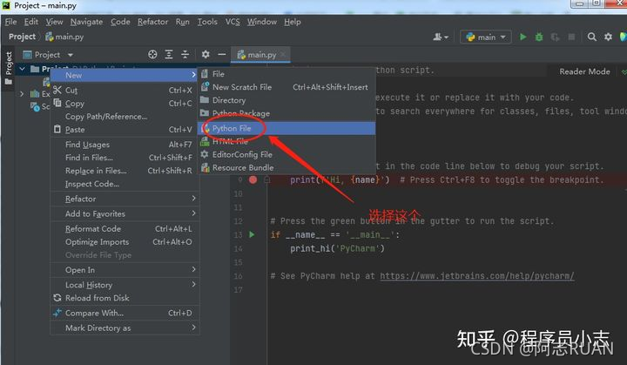This screenshot has width=627, height=365.
Task: Select New Scratch File in submenu
Action: coord(287,87)
